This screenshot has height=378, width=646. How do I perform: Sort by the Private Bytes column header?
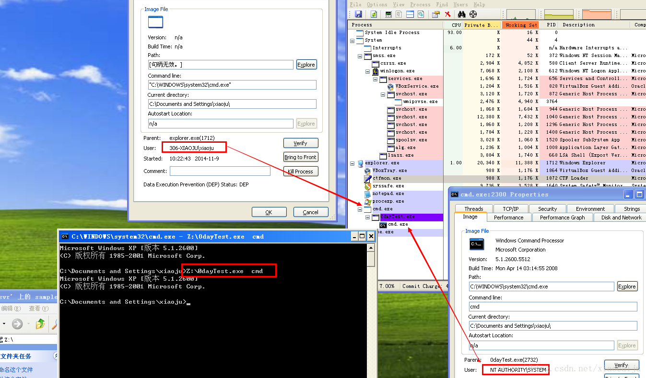tap(482, 25)
